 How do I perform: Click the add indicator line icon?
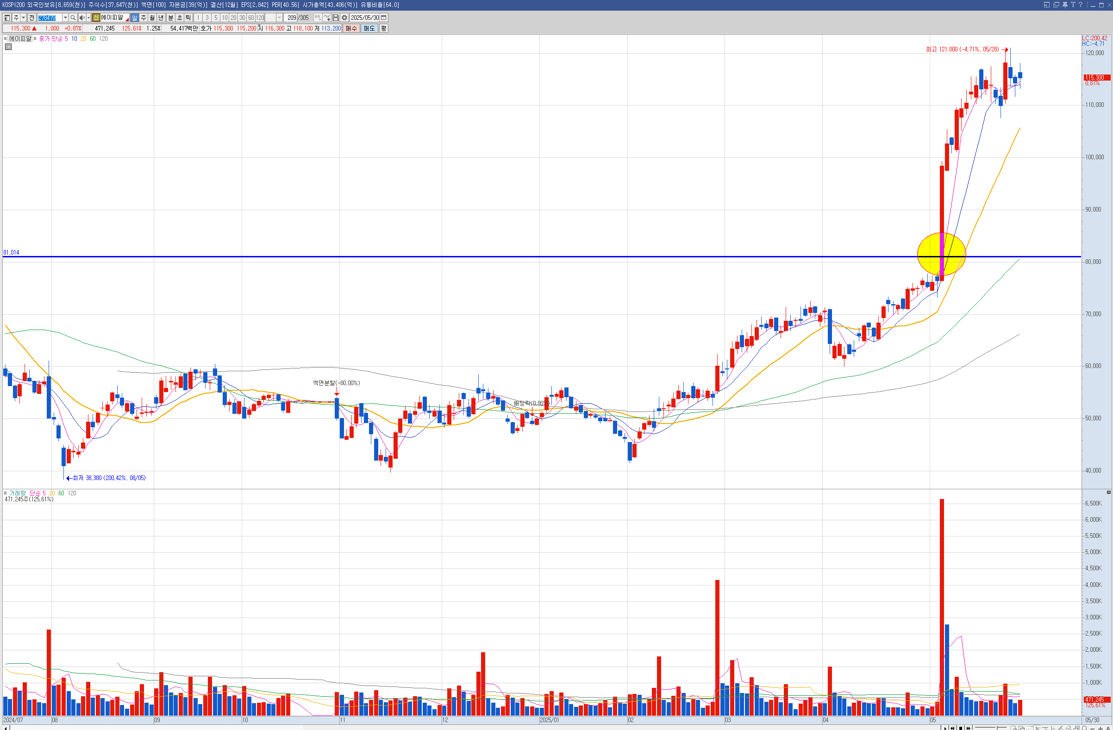[x=326, y=18]
